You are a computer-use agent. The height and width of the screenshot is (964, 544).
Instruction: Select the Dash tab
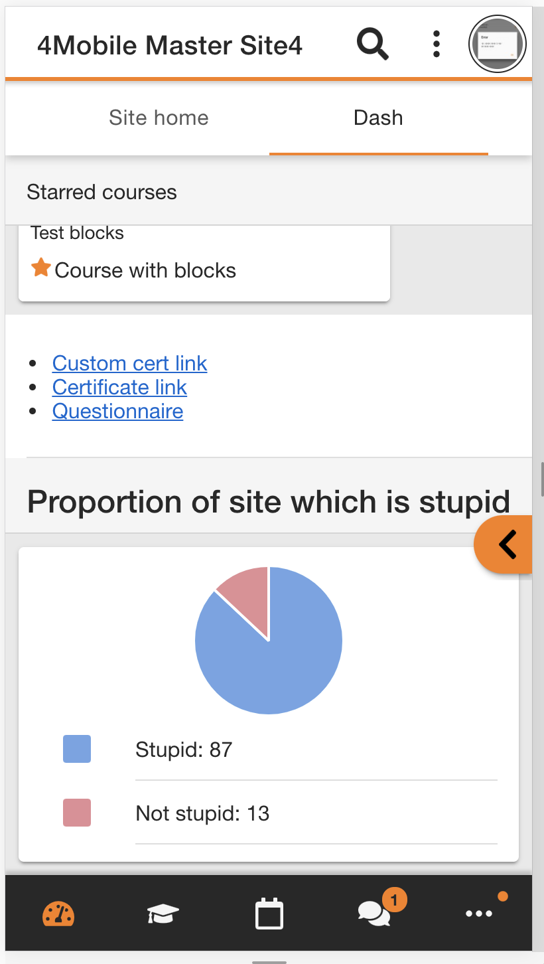[x=378, y=118]
